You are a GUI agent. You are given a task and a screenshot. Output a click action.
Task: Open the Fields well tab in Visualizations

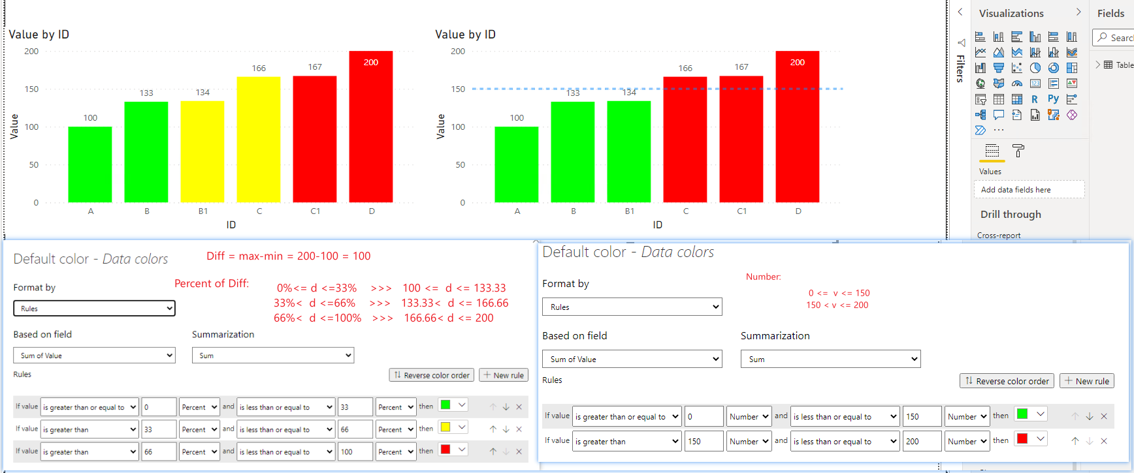click(992, 151)
